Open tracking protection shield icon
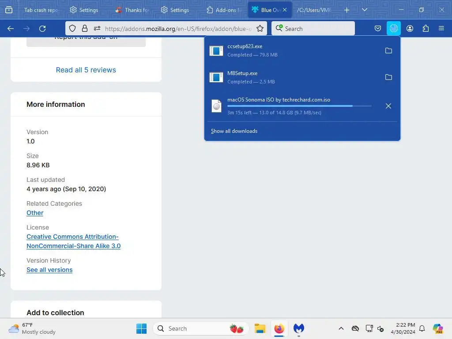Image resolution: width=452 pixels, height=339 pixels. (x=72, y=28)
